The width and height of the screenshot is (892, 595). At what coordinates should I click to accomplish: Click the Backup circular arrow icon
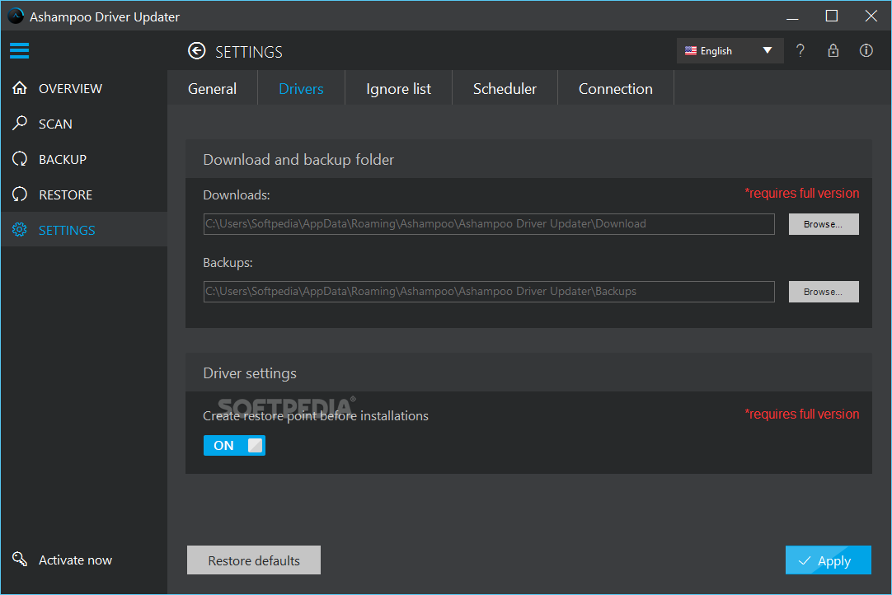coord(20,159)
